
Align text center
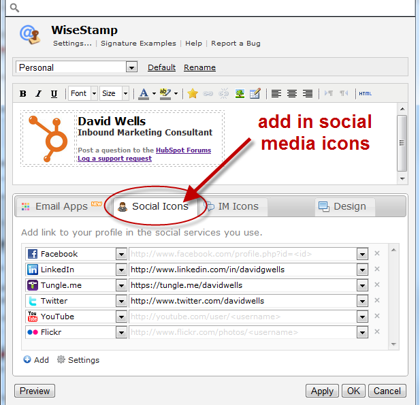click(292, 93)
